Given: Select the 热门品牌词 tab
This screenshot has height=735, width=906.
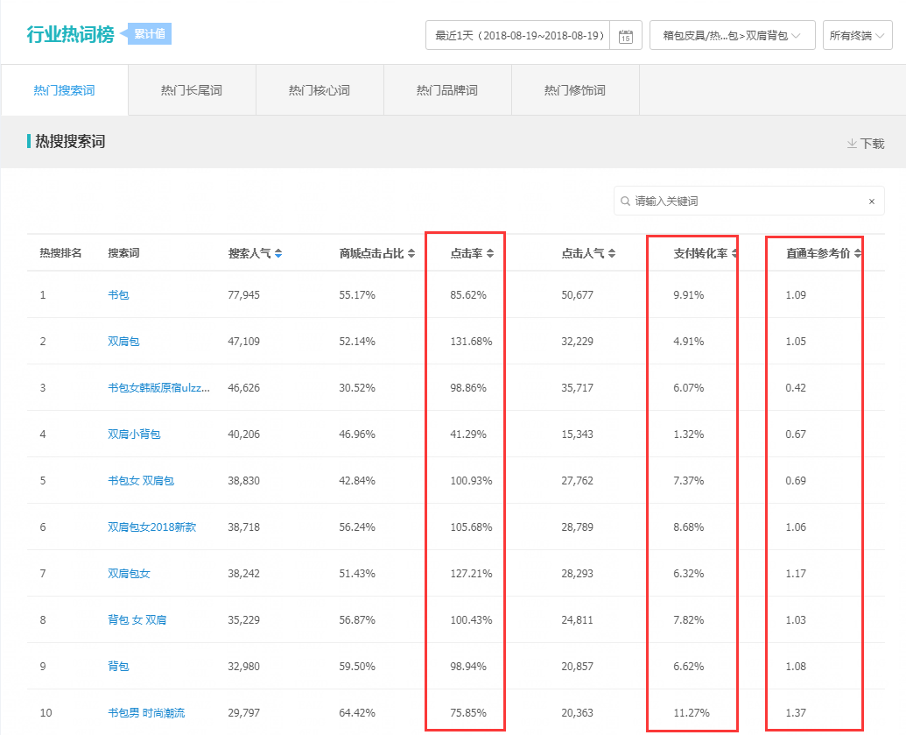Looking at the screenshot, I should [447, 90].
